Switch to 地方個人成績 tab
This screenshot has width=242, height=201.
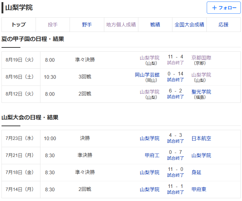[x=121, y=25]
